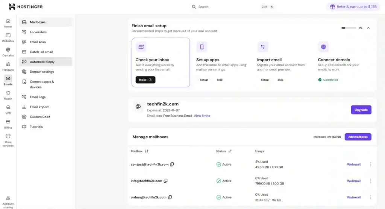Open More services in sidebar

[x=8, y=140]
